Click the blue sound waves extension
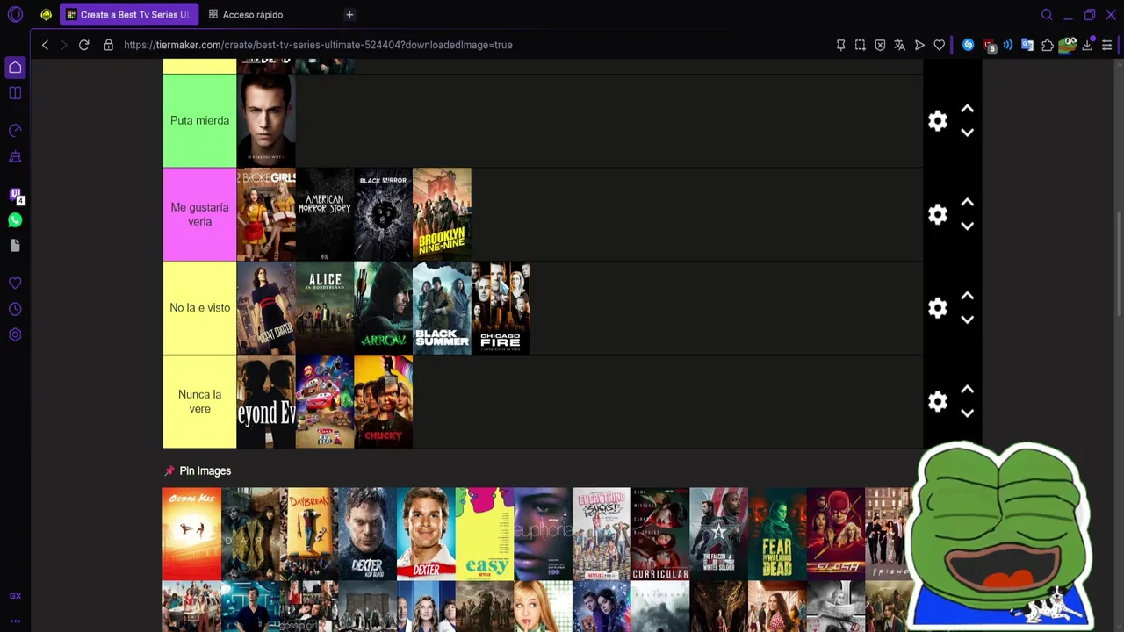1124x632 pixels. tap(1008, 45)
